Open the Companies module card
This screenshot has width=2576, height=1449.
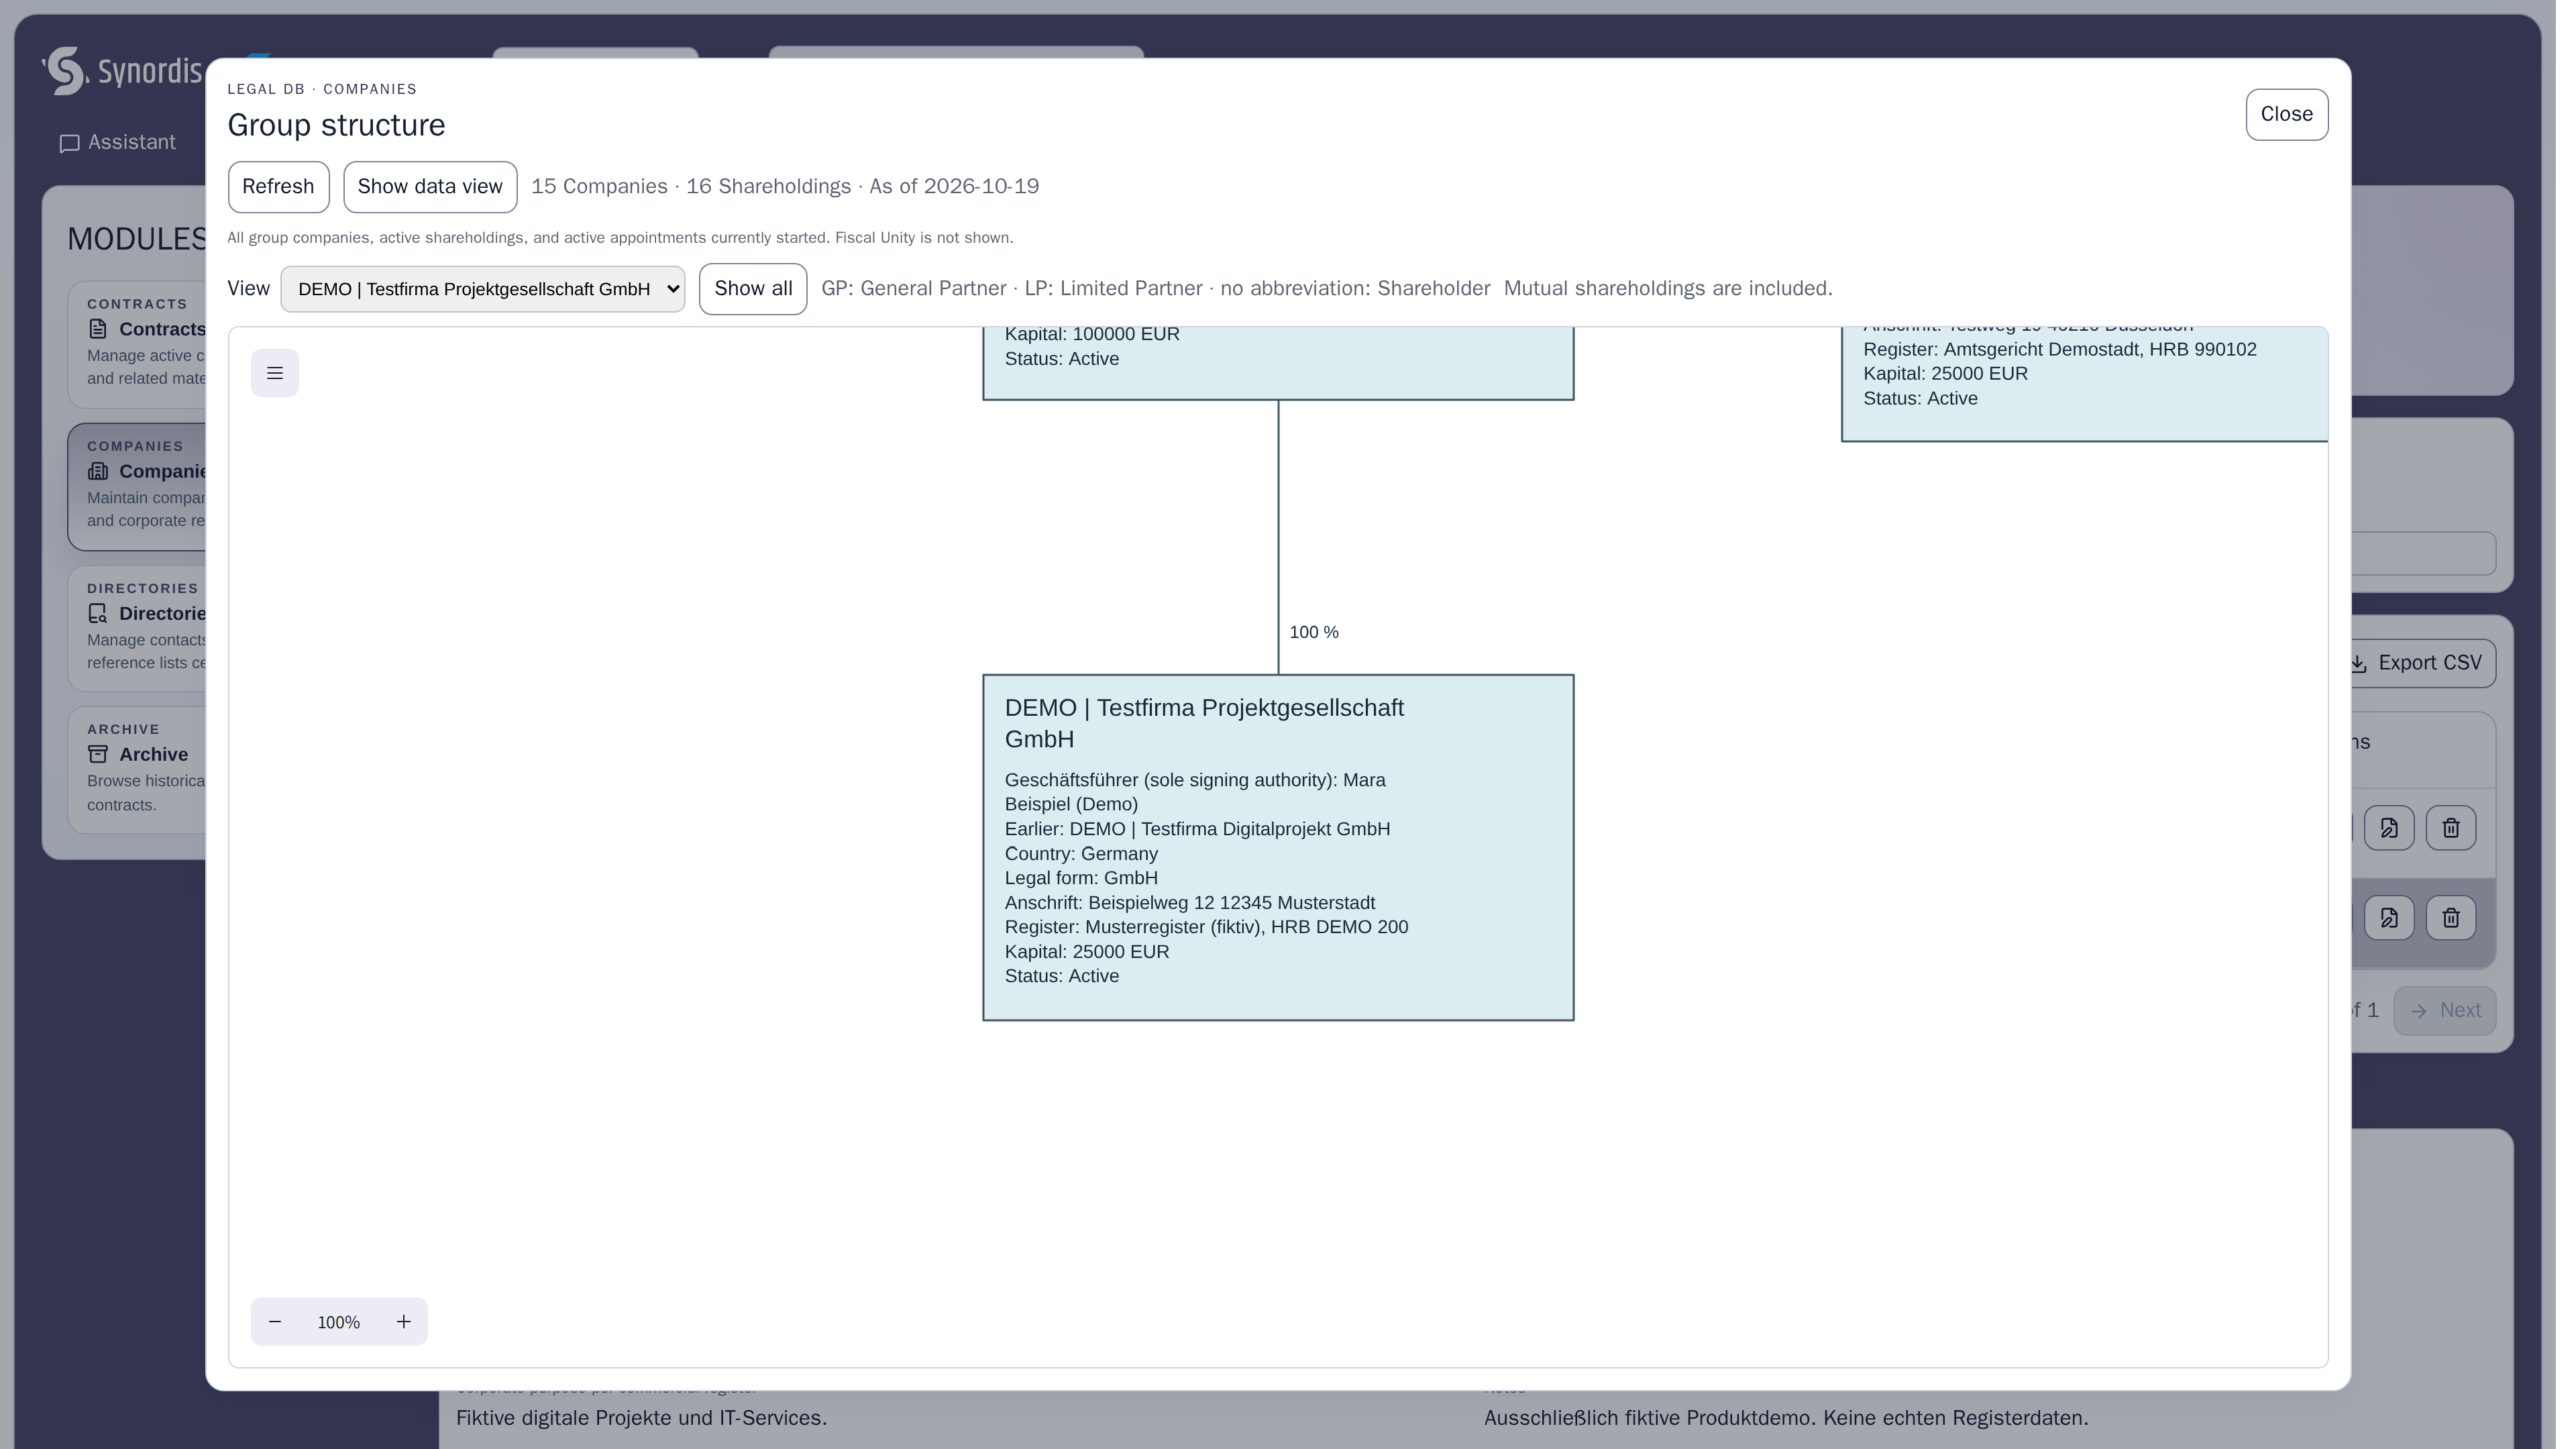coord(137,487)
